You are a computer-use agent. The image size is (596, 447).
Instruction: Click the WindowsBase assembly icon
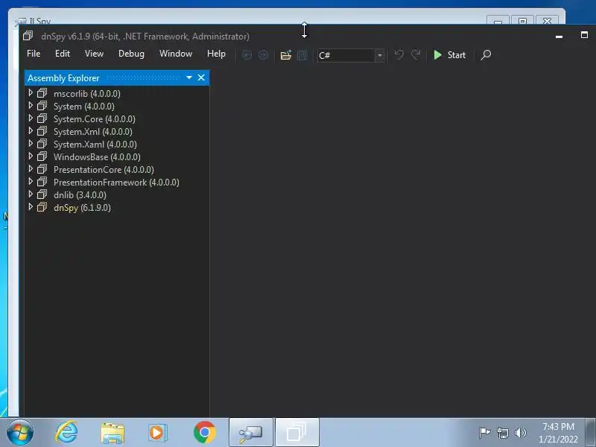42,156
